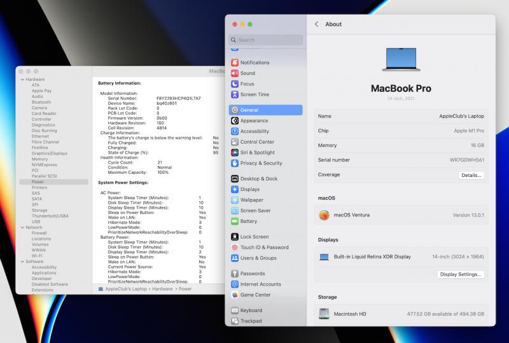Click Version 13.0.1 text
Viewport: 509px width, 343px height.
468,215
